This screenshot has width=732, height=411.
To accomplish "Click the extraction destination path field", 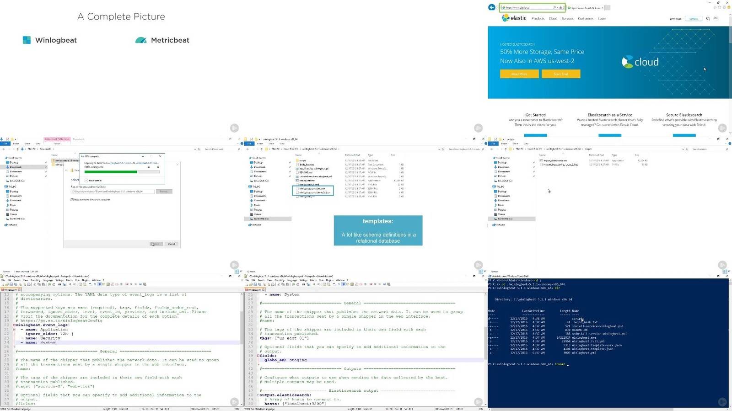I will click(x=112, y=192).
